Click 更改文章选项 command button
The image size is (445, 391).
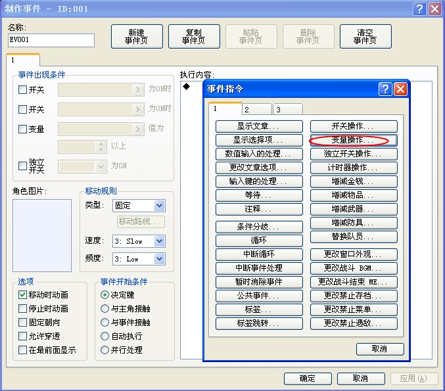(259, 168)
